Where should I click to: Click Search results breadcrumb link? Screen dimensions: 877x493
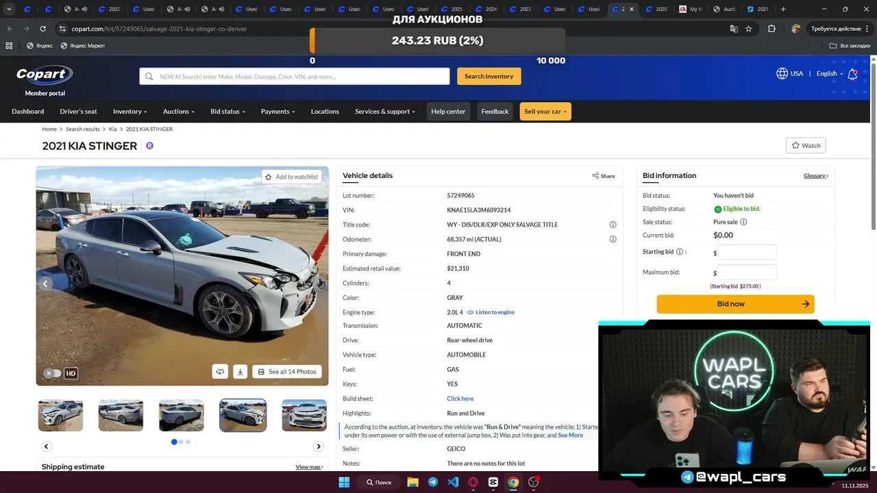click(x=82, y=129)
